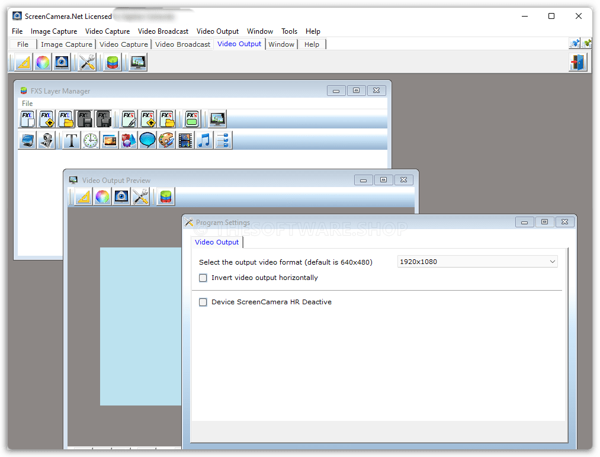Click wrench and screwdriver icon in main toolbar
The image size is (600, 457).
point(87,62)
